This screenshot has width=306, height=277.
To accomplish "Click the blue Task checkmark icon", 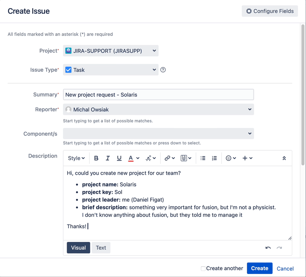I will [68, 70].
